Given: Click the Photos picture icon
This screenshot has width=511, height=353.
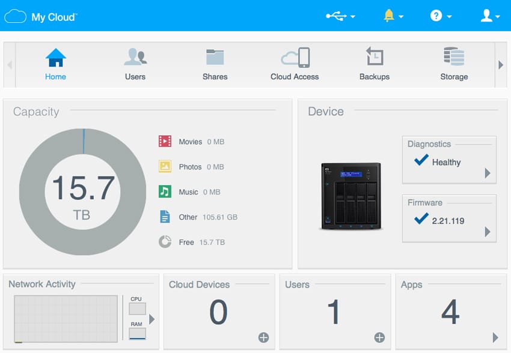Looking at the screenshot, I should pos(165,166).
